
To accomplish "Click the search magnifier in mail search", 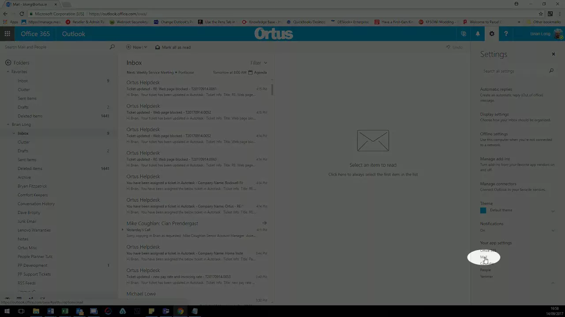I will click(112, 47).
